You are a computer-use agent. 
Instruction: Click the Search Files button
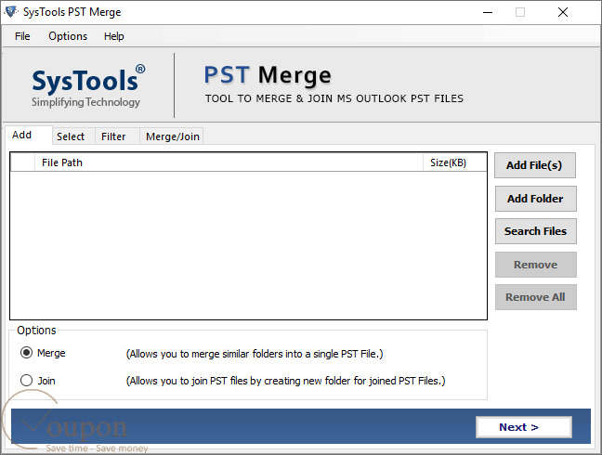coord(536,231)
